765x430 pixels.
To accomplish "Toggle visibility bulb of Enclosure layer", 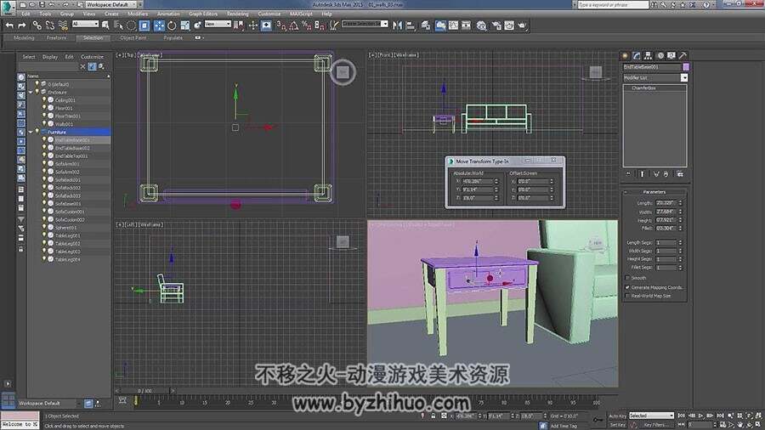I will [x=37, y=92].
